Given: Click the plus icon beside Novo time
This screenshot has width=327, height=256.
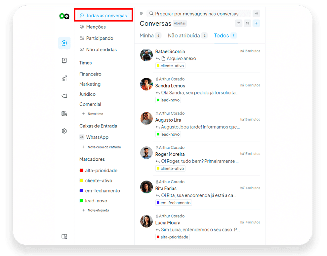Looking at the screenshot, I should pyautogui.click(x=83, y=114).
